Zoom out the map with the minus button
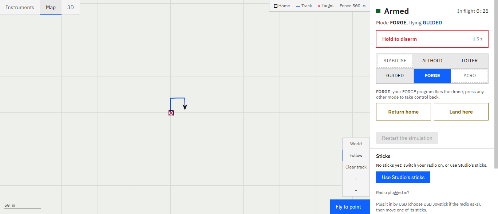This screenshot has height=214, width=498. click(356, 190)
